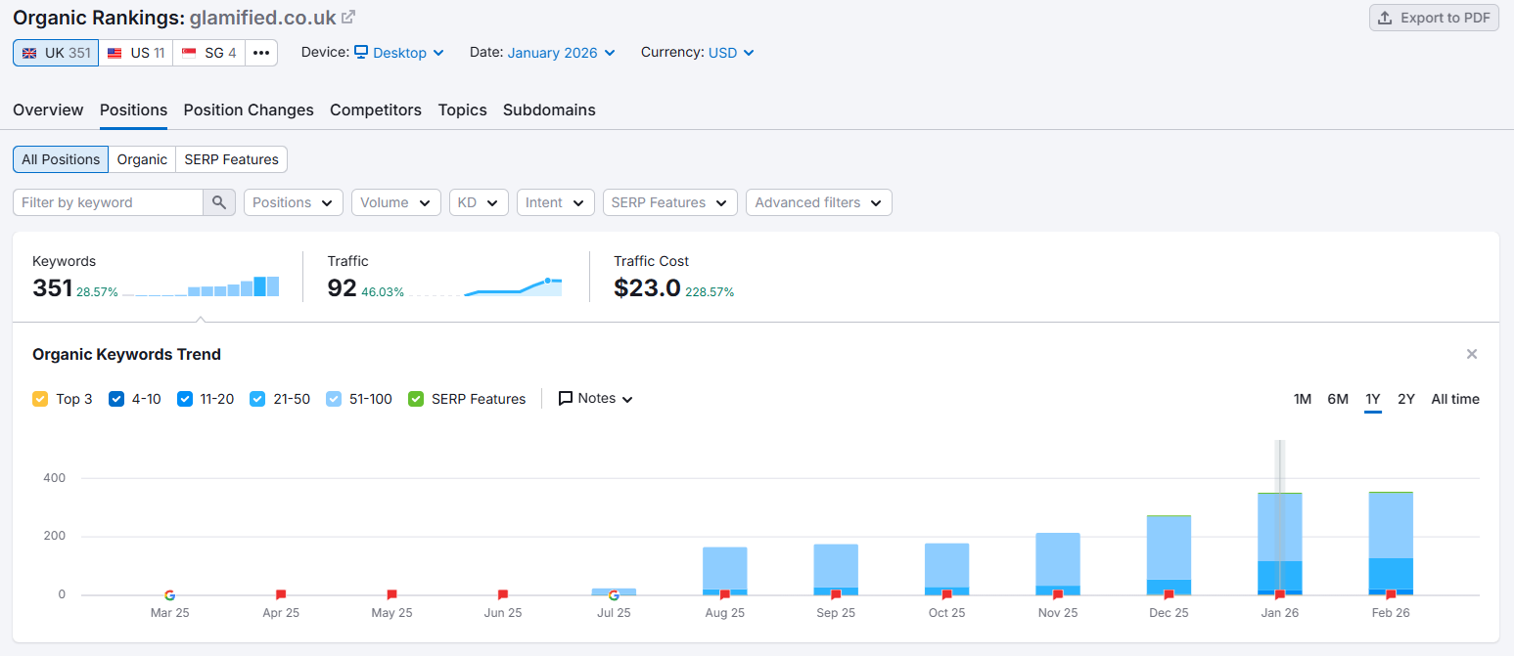This screenshot has width=1514, height=656.
Task: Open the Device Desktop dropdown
Action: (399, 53)
